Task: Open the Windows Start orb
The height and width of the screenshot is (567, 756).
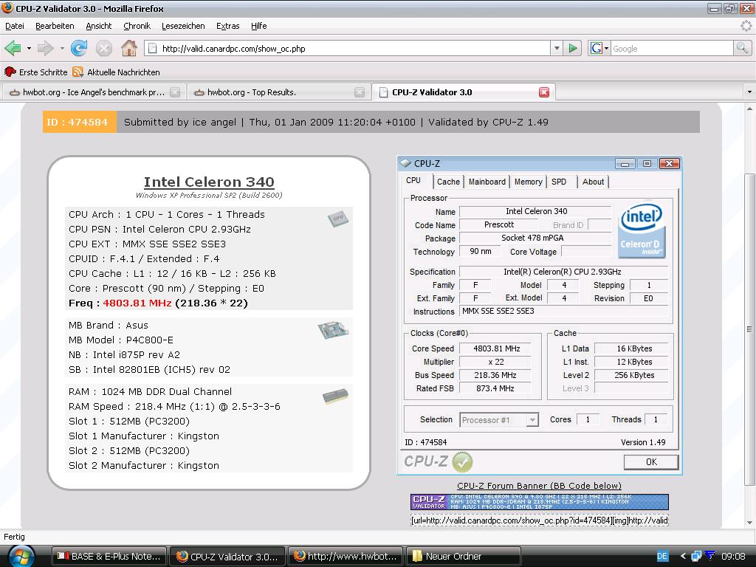Action: (21, 557)
